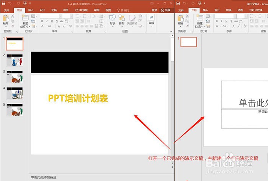The image size is (268, 181).
Task: Decrease indent level icon in left window
Action: [77, 21]
